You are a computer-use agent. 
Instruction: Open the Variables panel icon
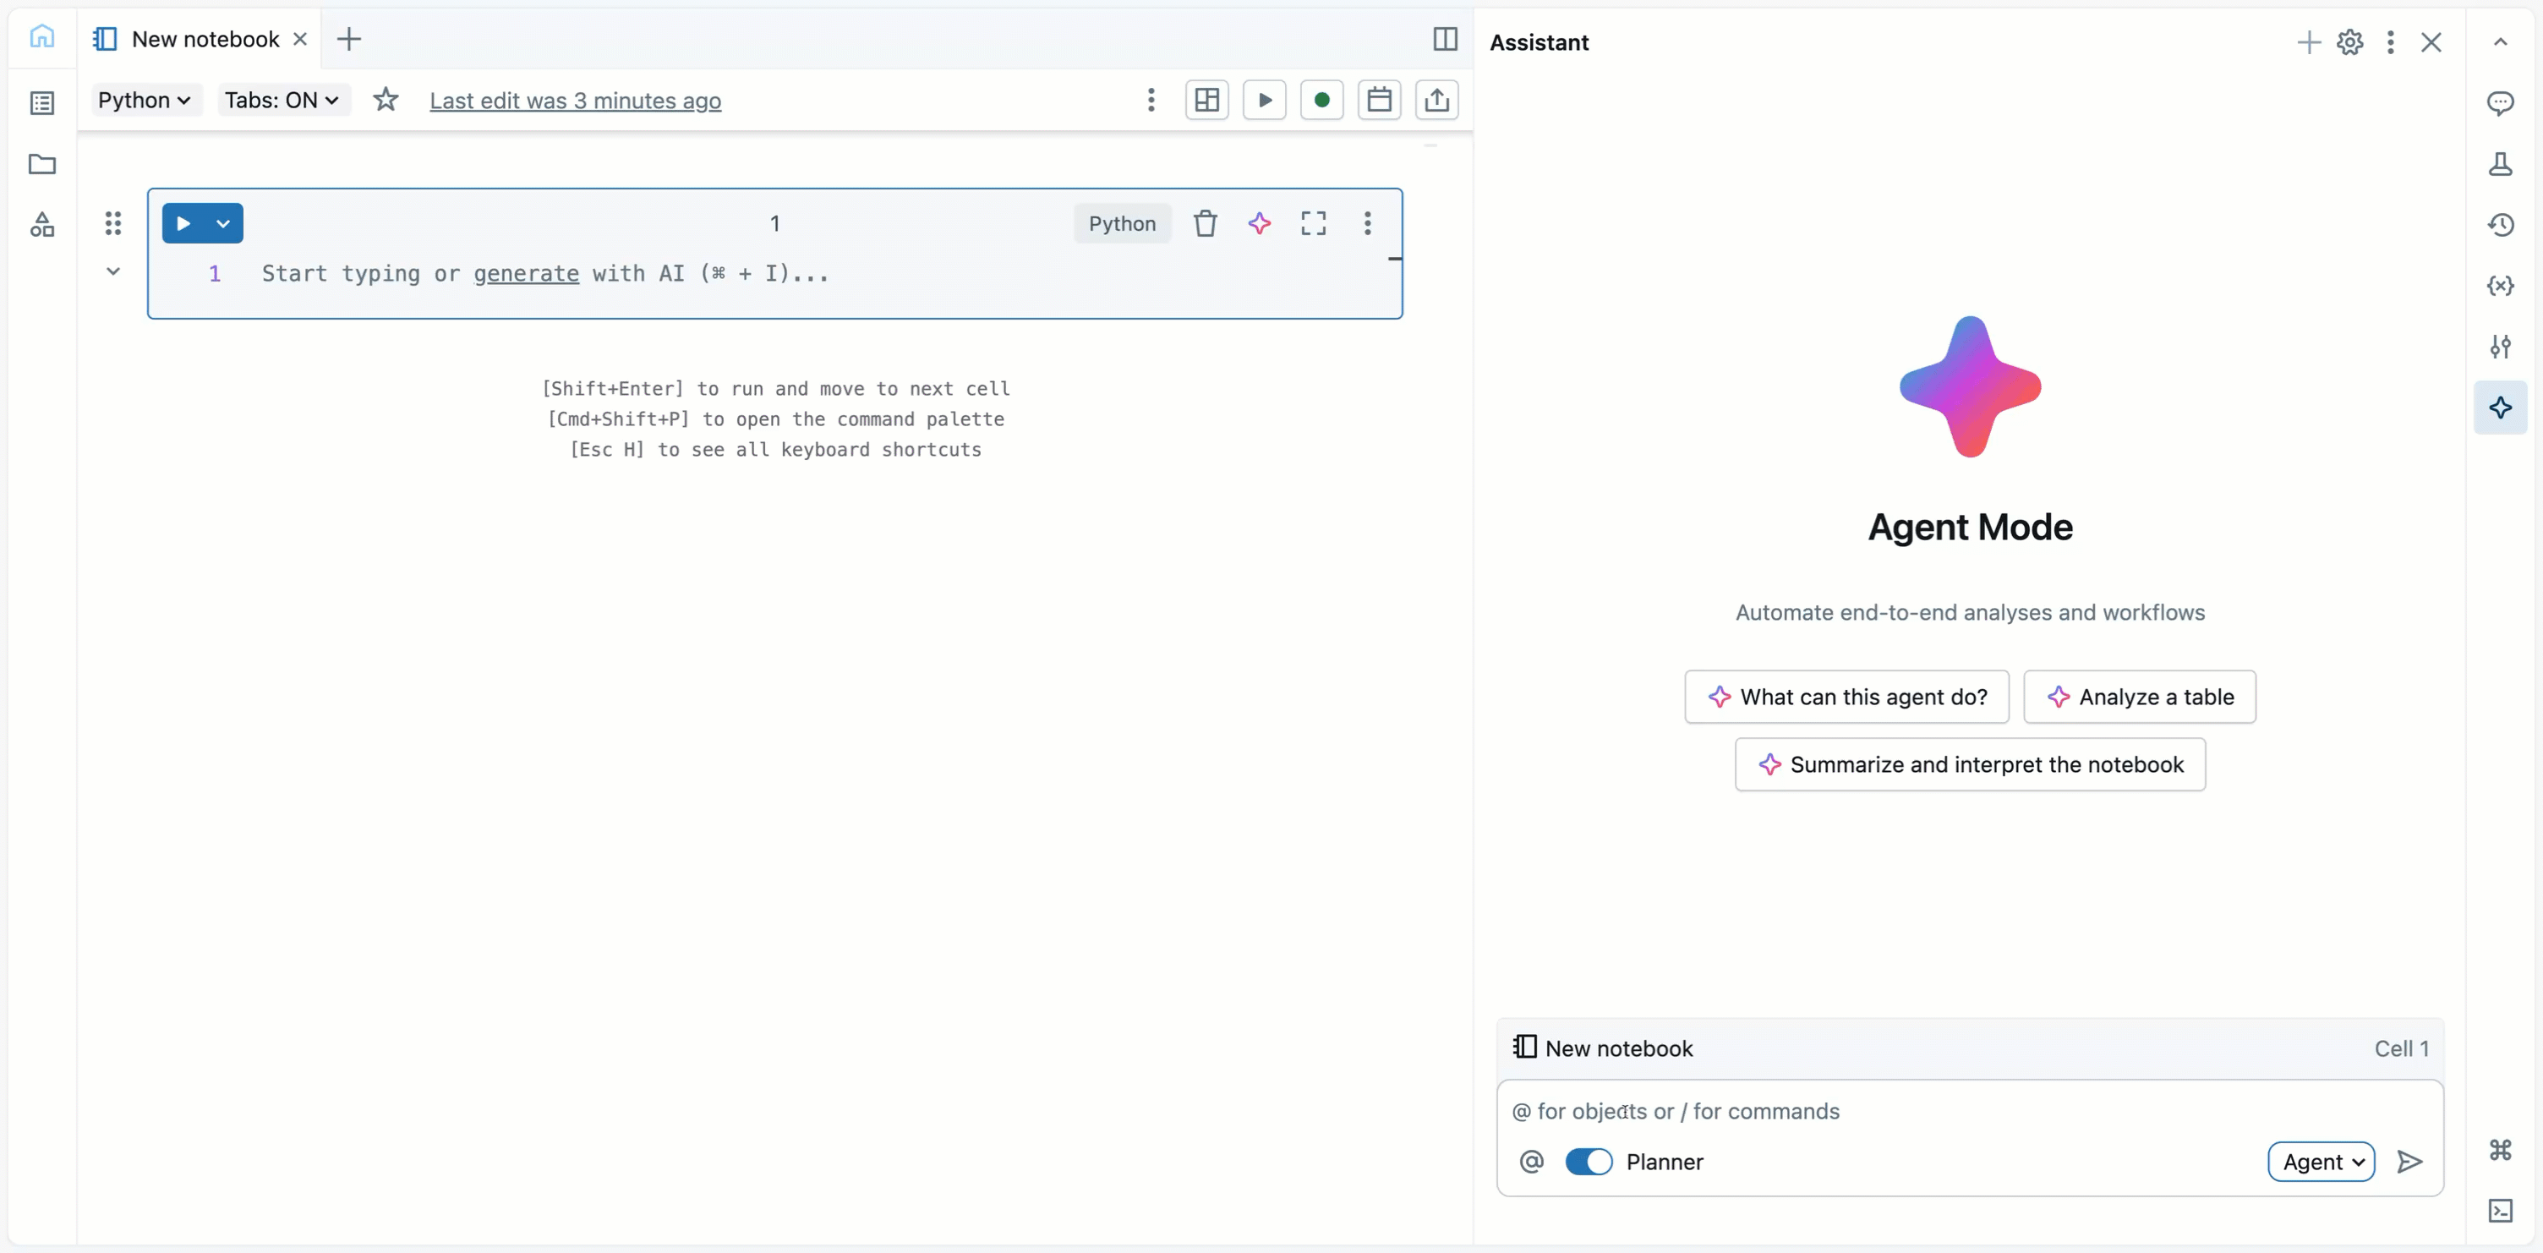point(2502,287)
